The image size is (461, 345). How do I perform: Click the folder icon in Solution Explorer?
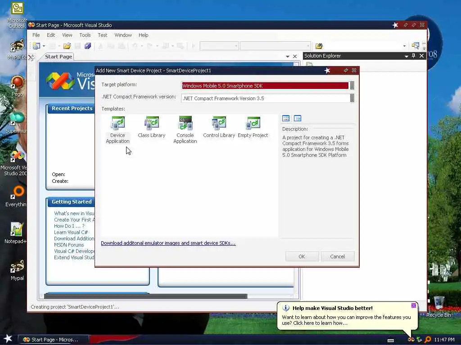(309, 64)
